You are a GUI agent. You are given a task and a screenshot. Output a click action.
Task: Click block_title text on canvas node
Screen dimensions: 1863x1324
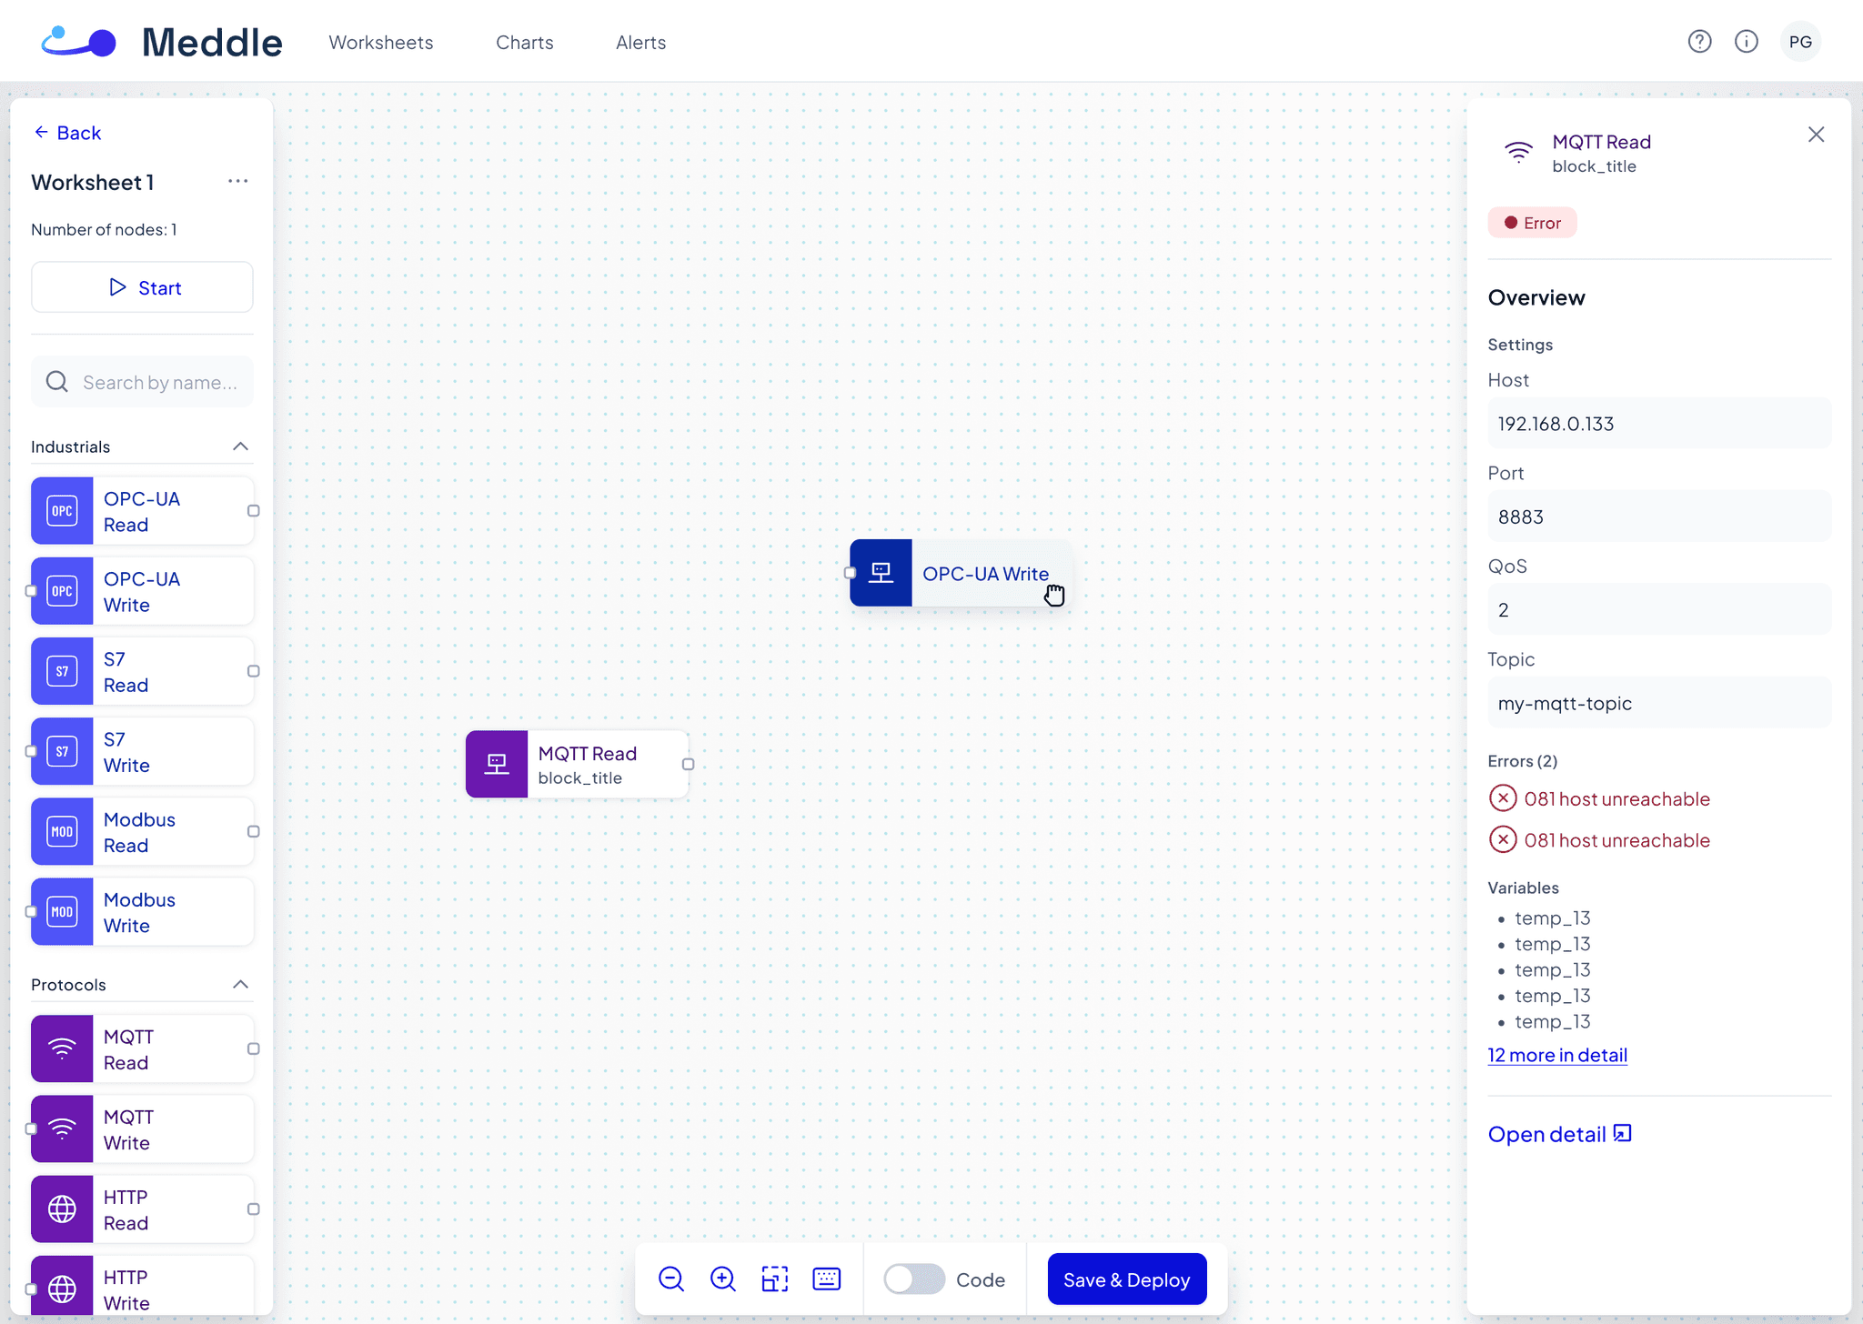(x=580, y=778)
